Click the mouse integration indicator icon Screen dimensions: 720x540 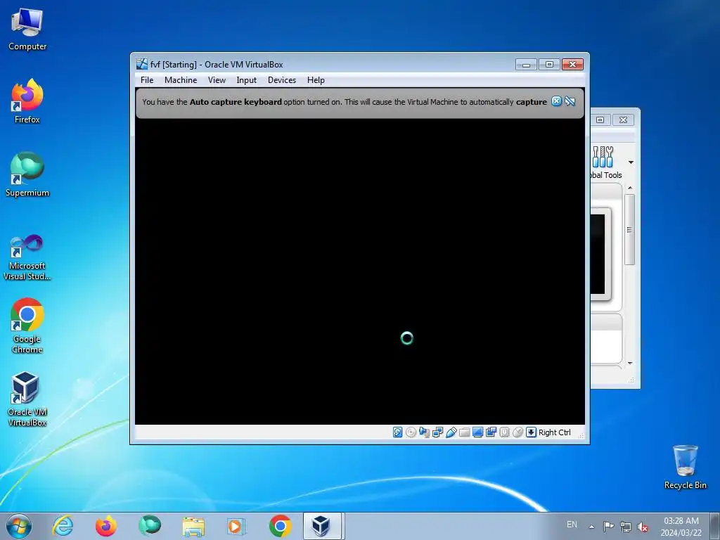point(517,432)
